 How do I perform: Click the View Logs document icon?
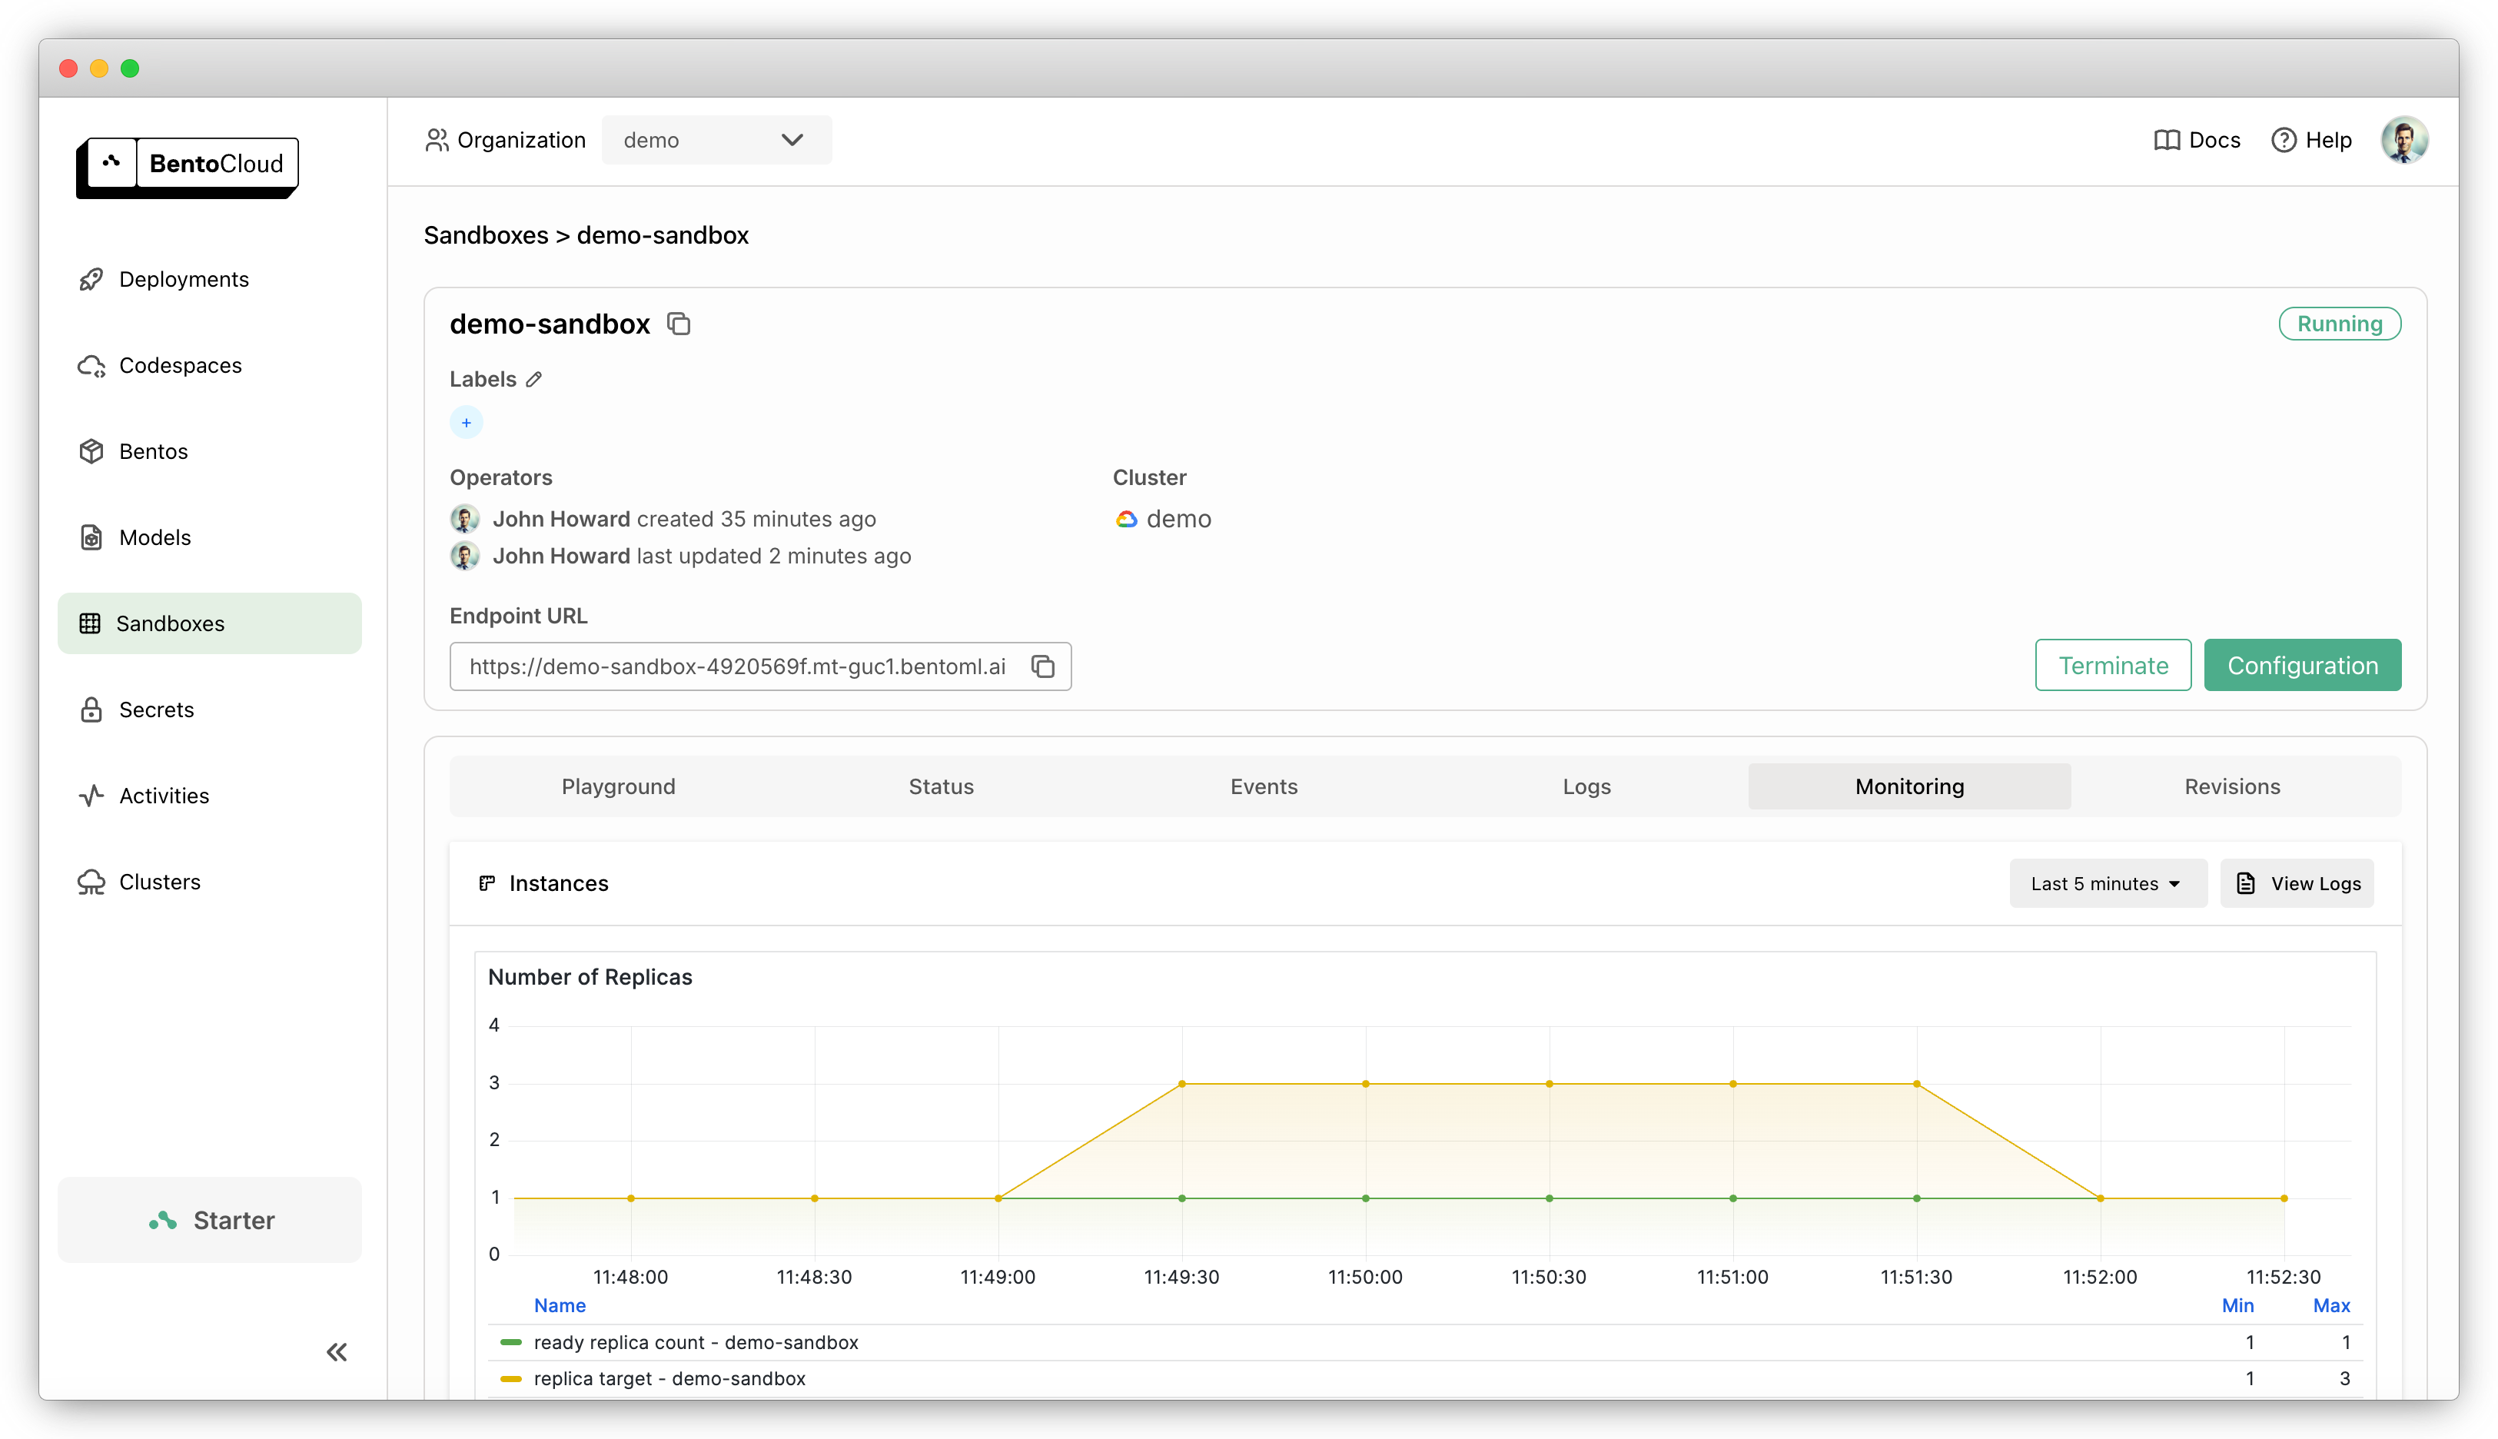coord(2246,883)
